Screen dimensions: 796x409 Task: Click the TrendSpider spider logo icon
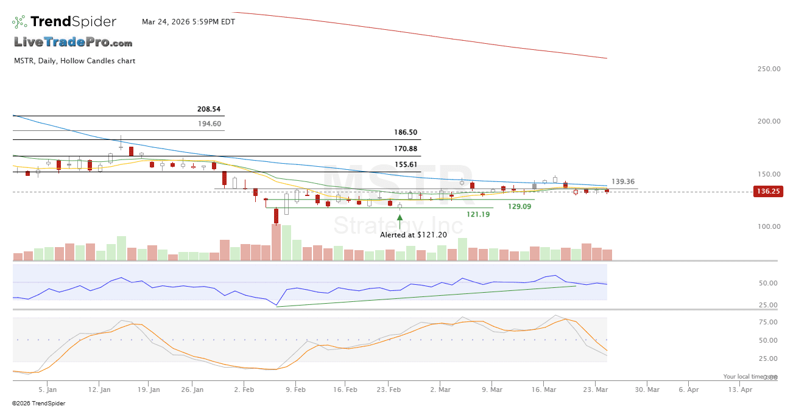pos(19,22)
